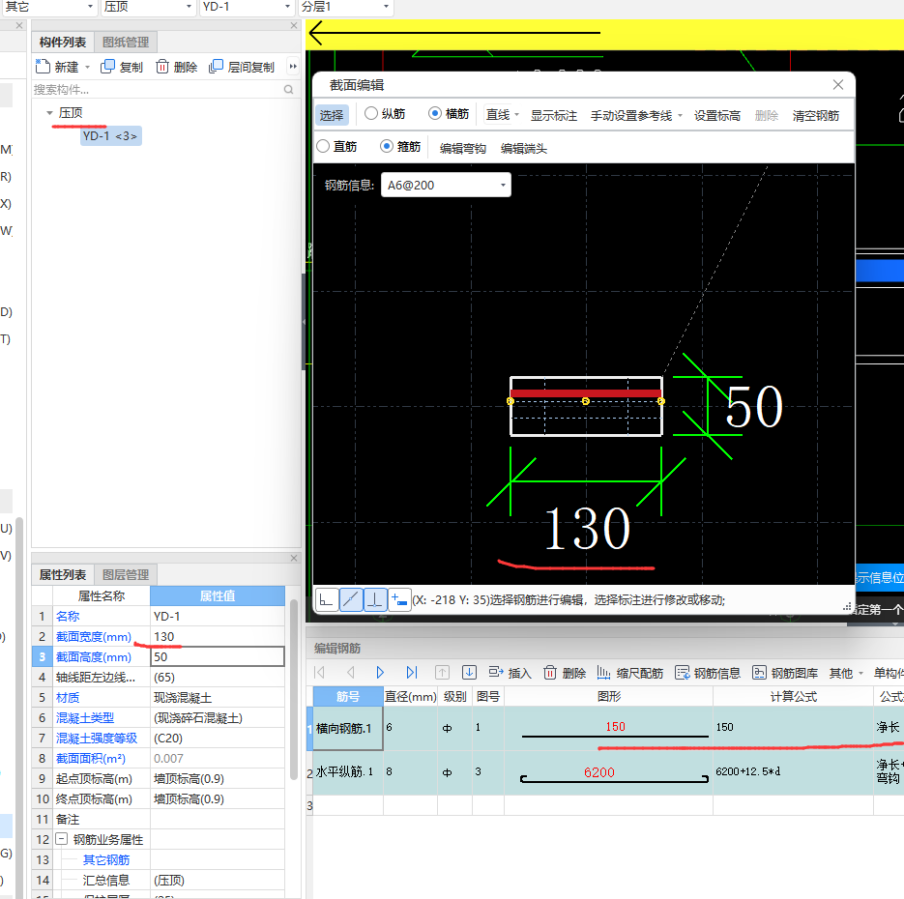
Task: Toggle the diagonal line snap icon
Action: (351, 600)
